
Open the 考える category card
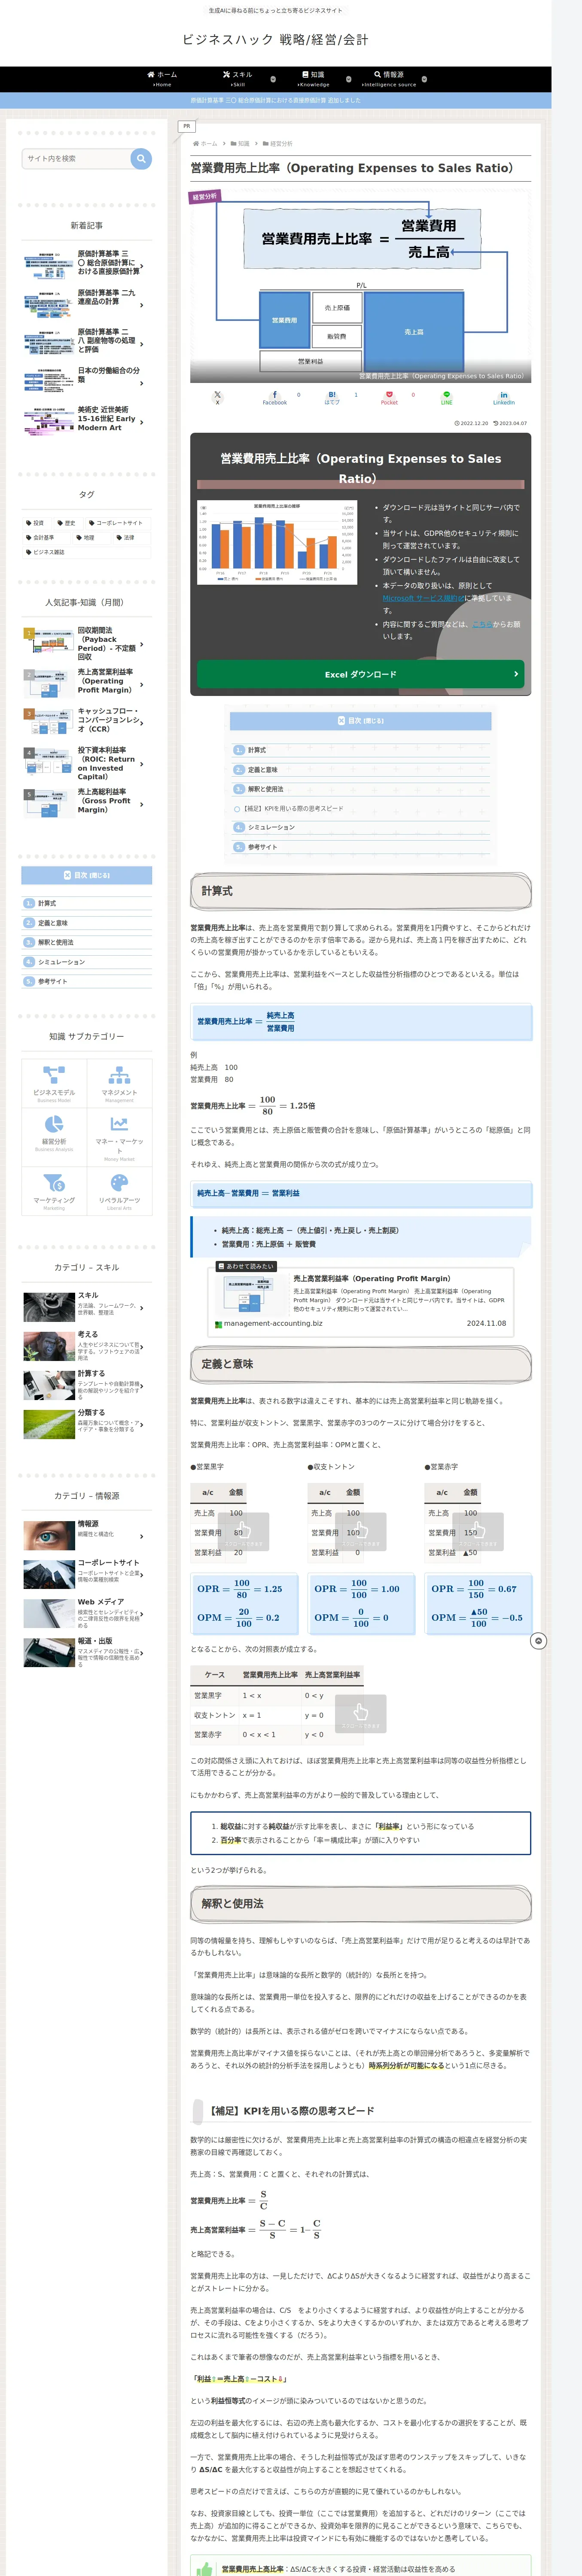[83, 1346]
